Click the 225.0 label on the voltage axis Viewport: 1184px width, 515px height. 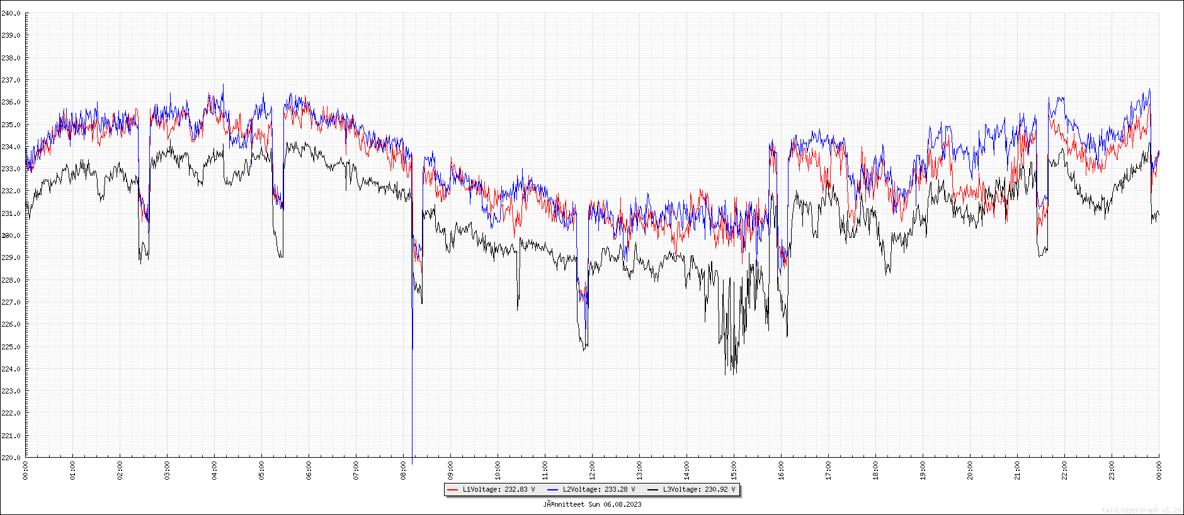point(11,347)
